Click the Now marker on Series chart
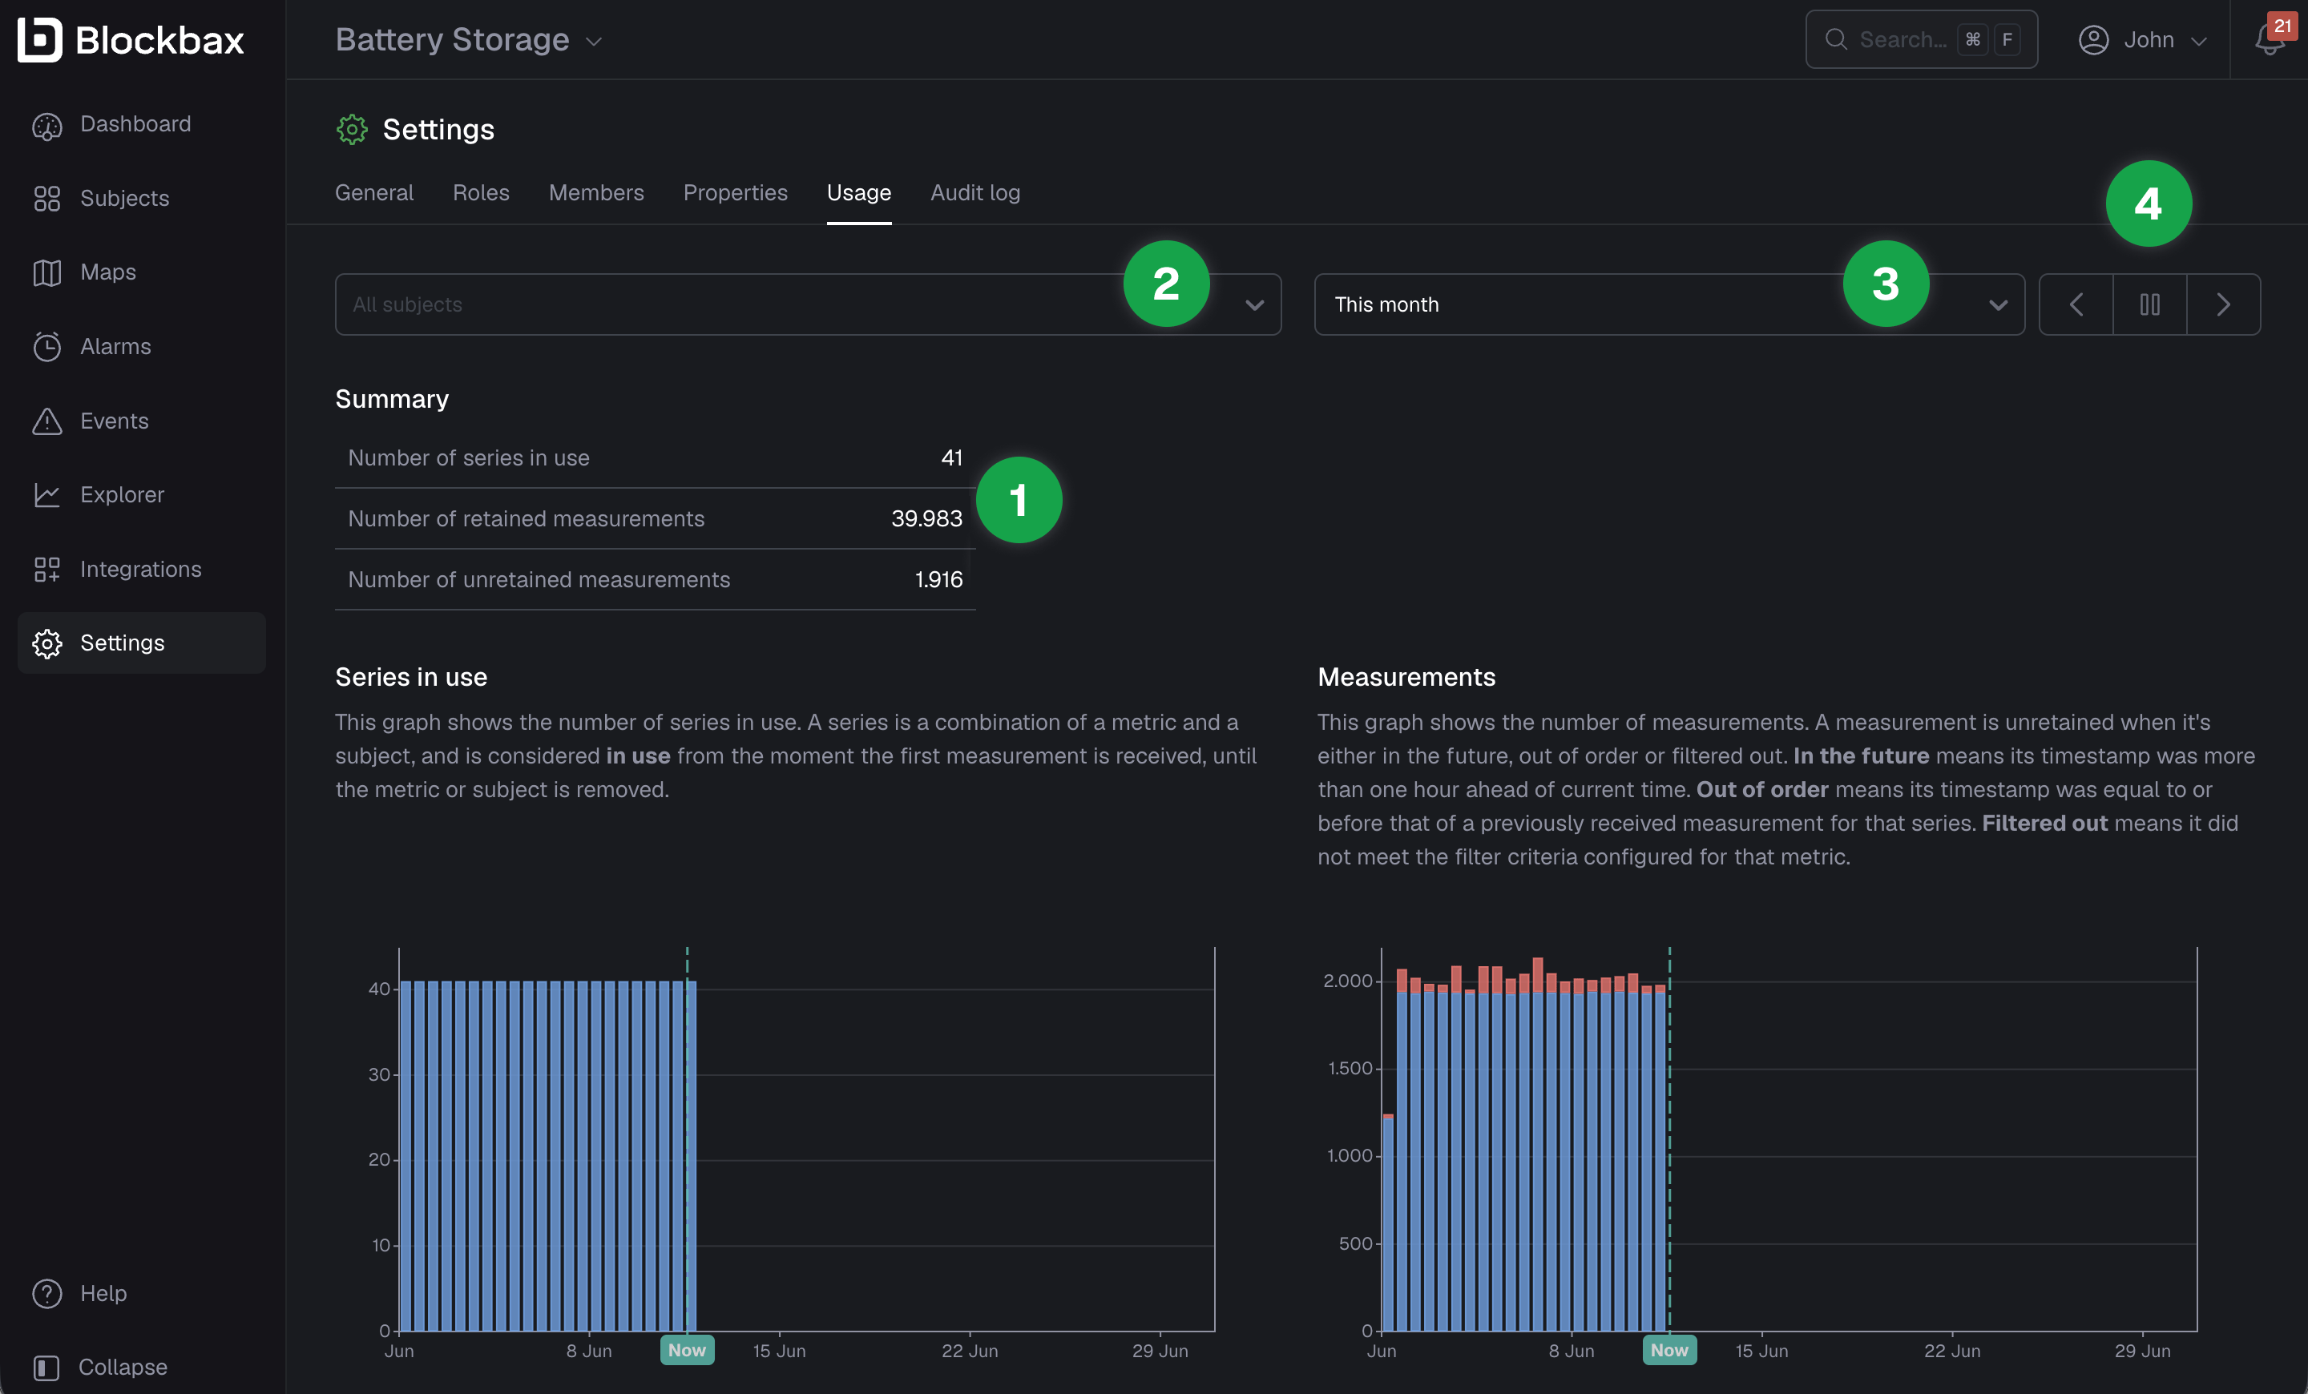2308x1394 pixels. (687, 1350)
